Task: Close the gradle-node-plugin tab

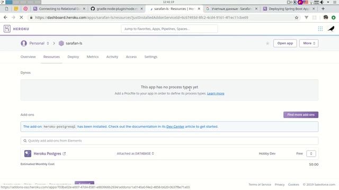Action: point(141,8)
